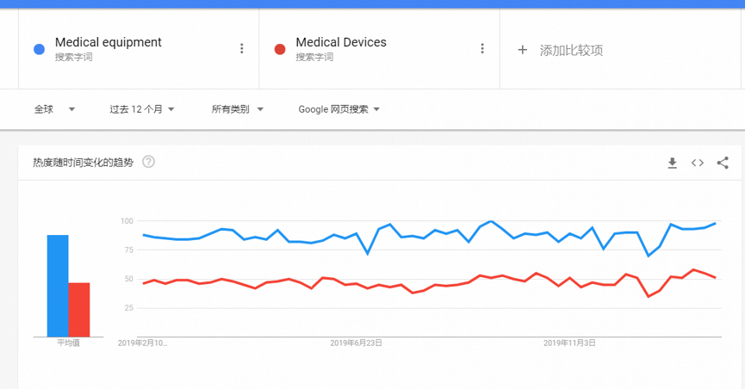Click the red average bar in chart
Screen dimensions: 745x389
tap(79, 310)
